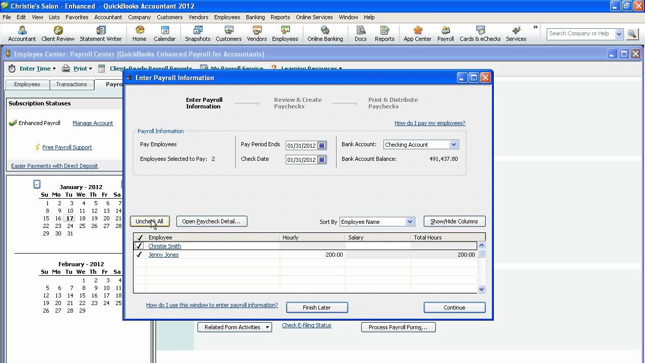The image size is (645, 363).
Task: Open the Lists menu
Action: pos(54,17)
